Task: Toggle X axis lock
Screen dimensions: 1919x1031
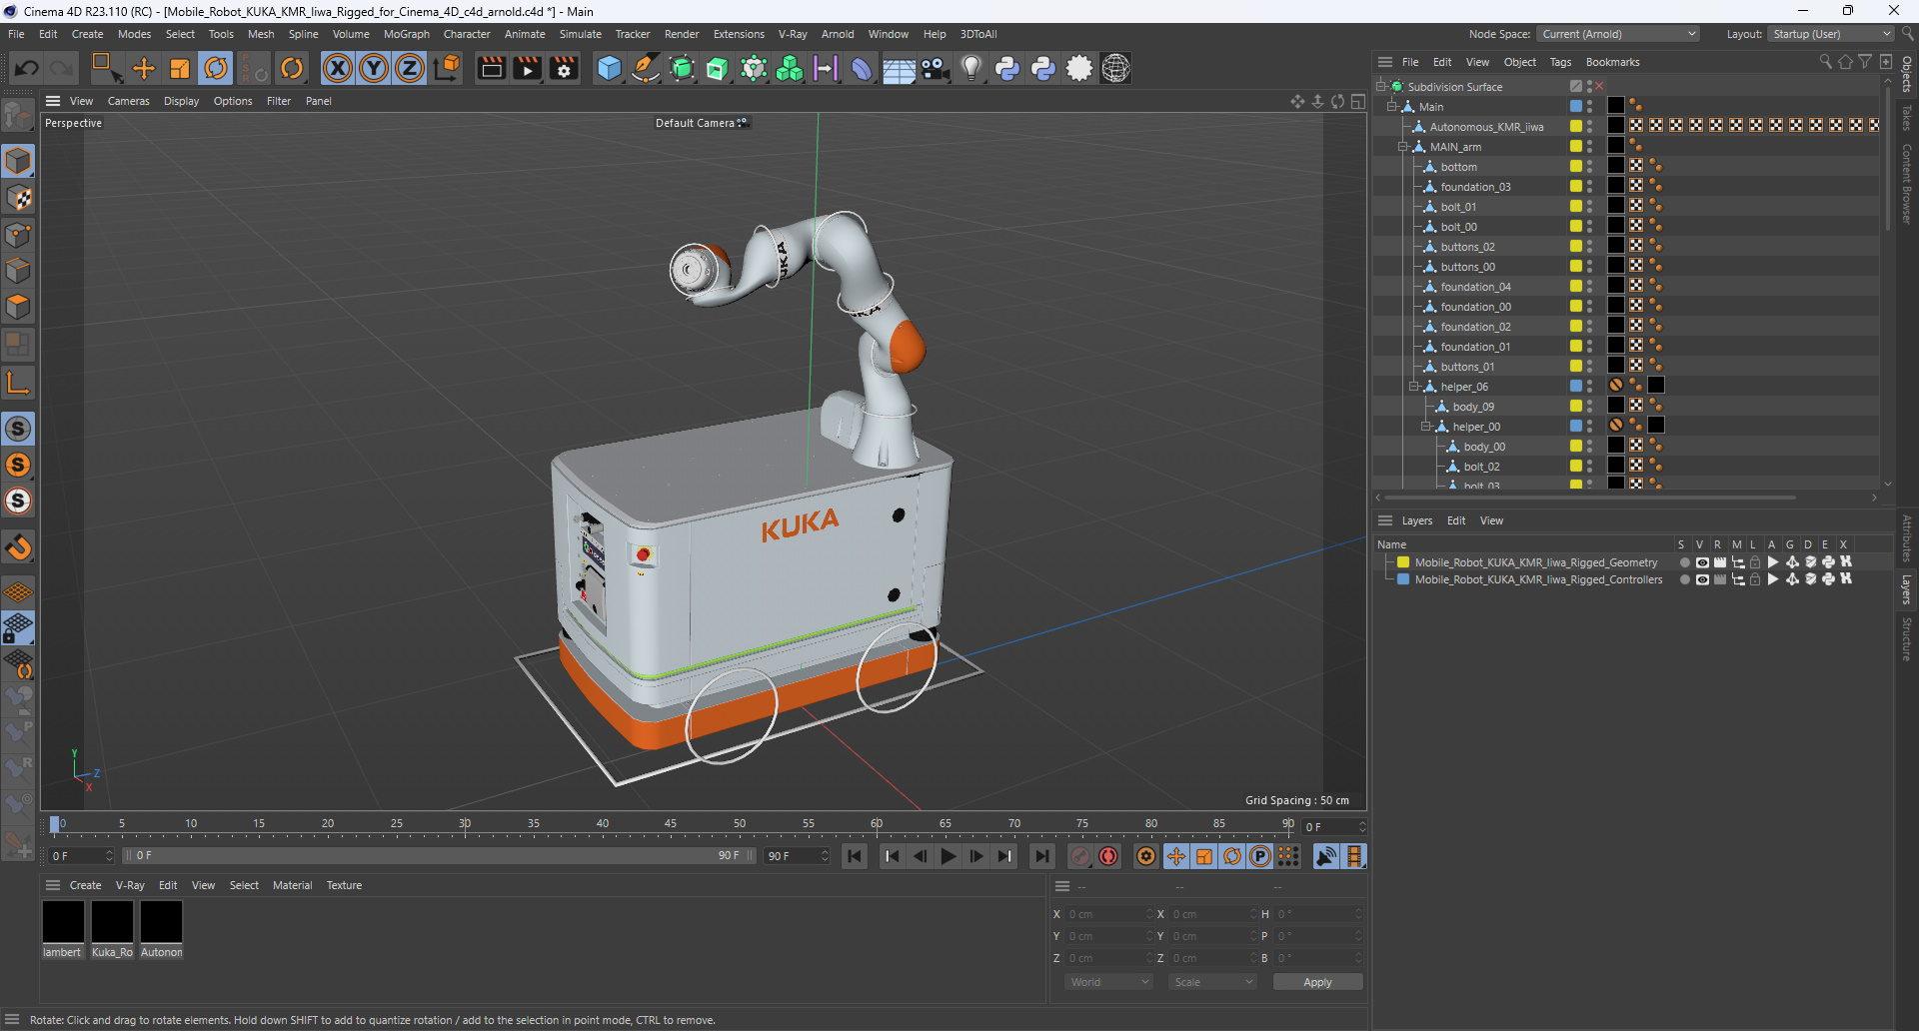Action: point(338,68)
